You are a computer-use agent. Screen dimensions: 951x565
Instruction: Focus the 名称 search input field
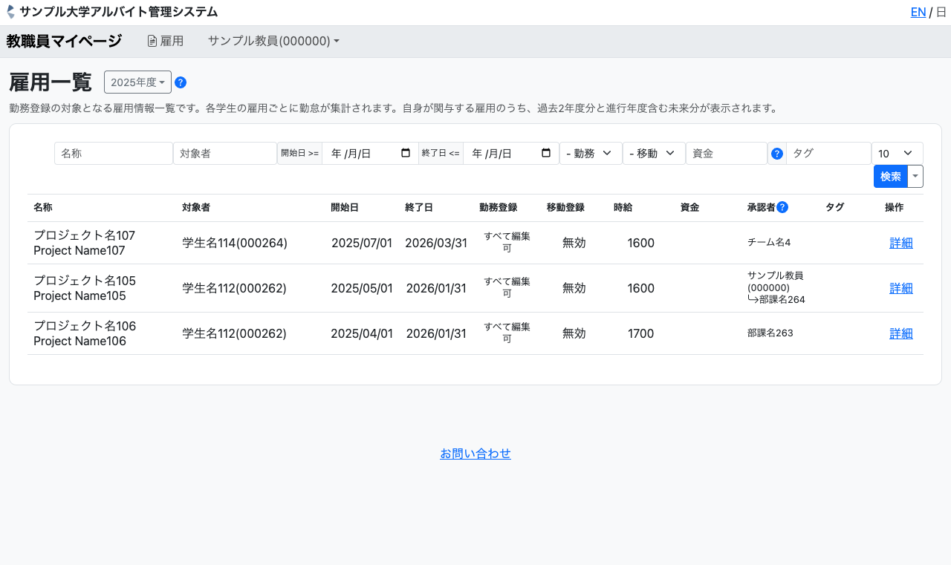tap(113, 154)
